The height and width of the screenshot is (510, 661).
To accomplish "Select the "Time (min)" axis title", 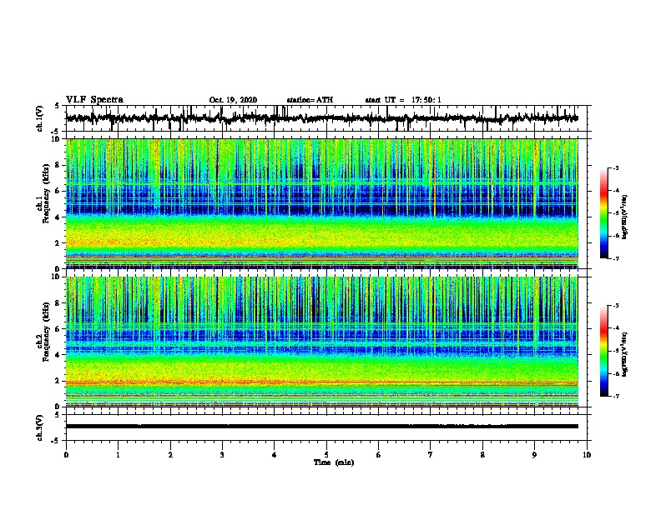I will click(334, 462).
